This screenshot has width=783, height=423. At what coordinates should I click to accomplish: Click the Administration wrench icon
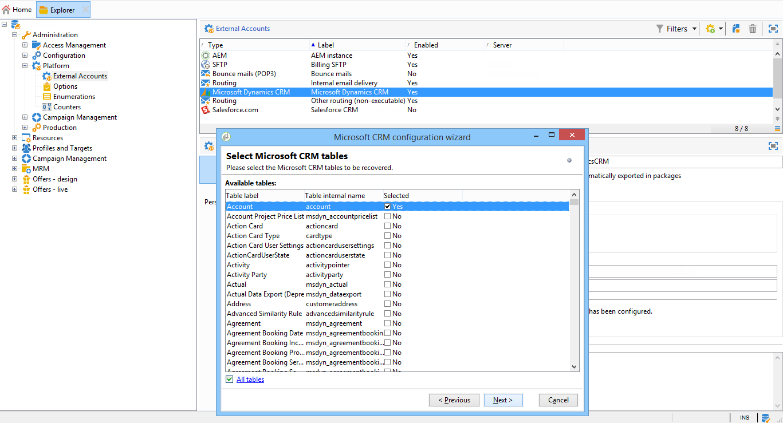tap(26, 35)
